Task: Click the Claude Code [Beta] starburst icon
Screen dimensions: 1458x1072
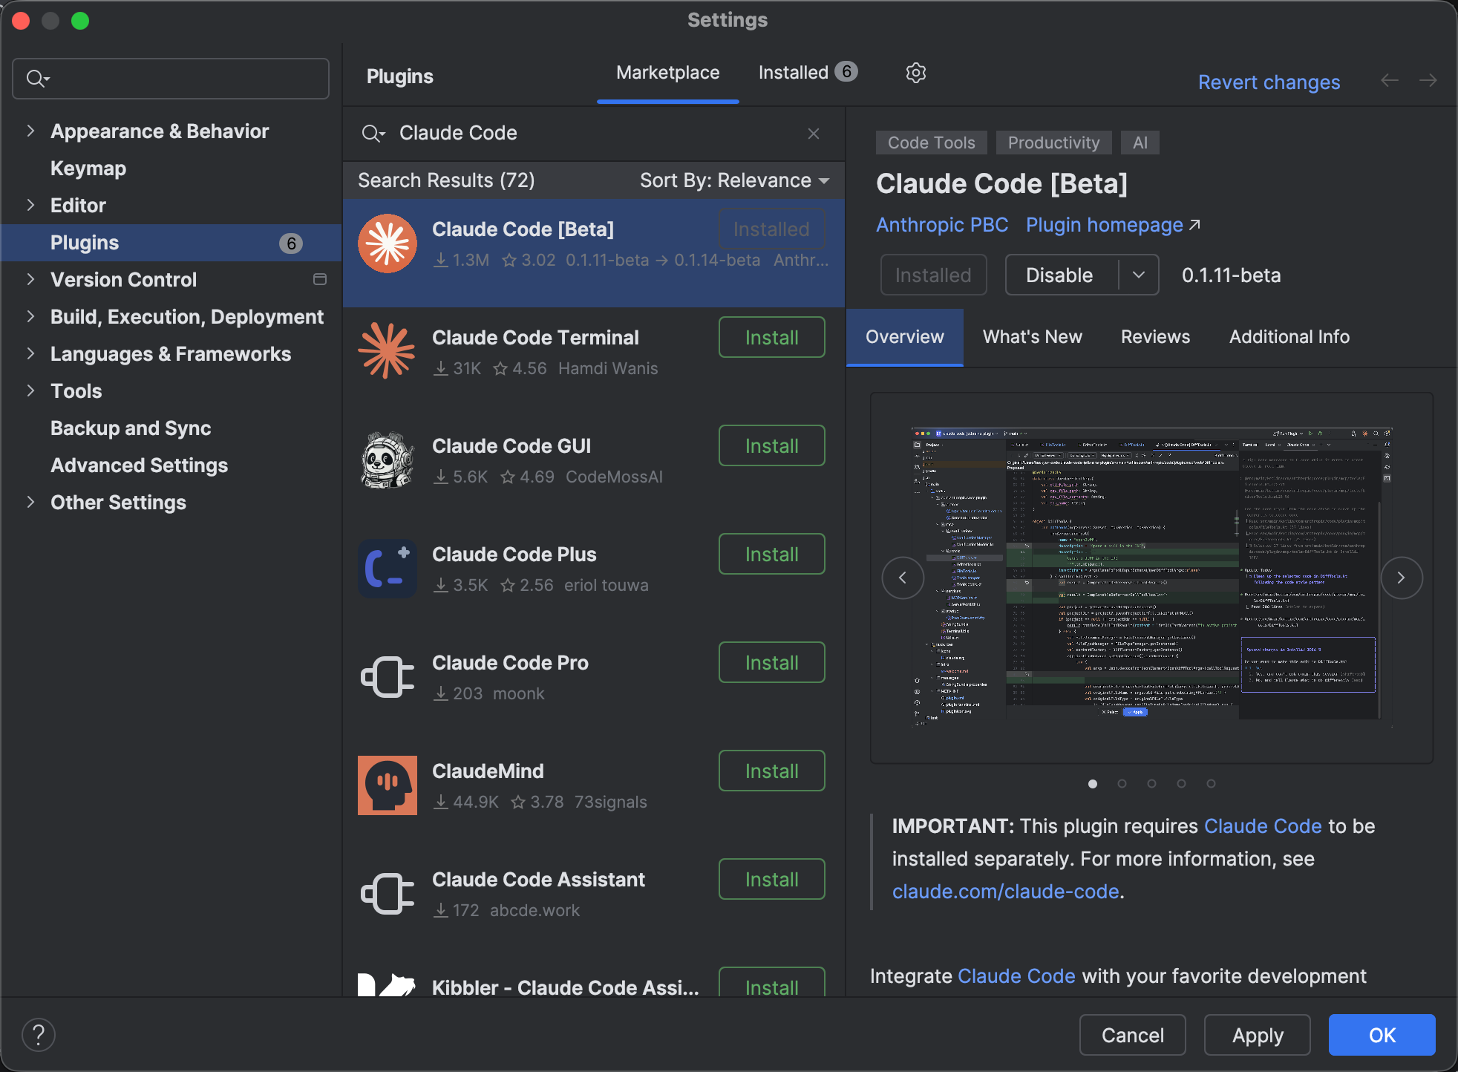Action: (x=388, y=244)
